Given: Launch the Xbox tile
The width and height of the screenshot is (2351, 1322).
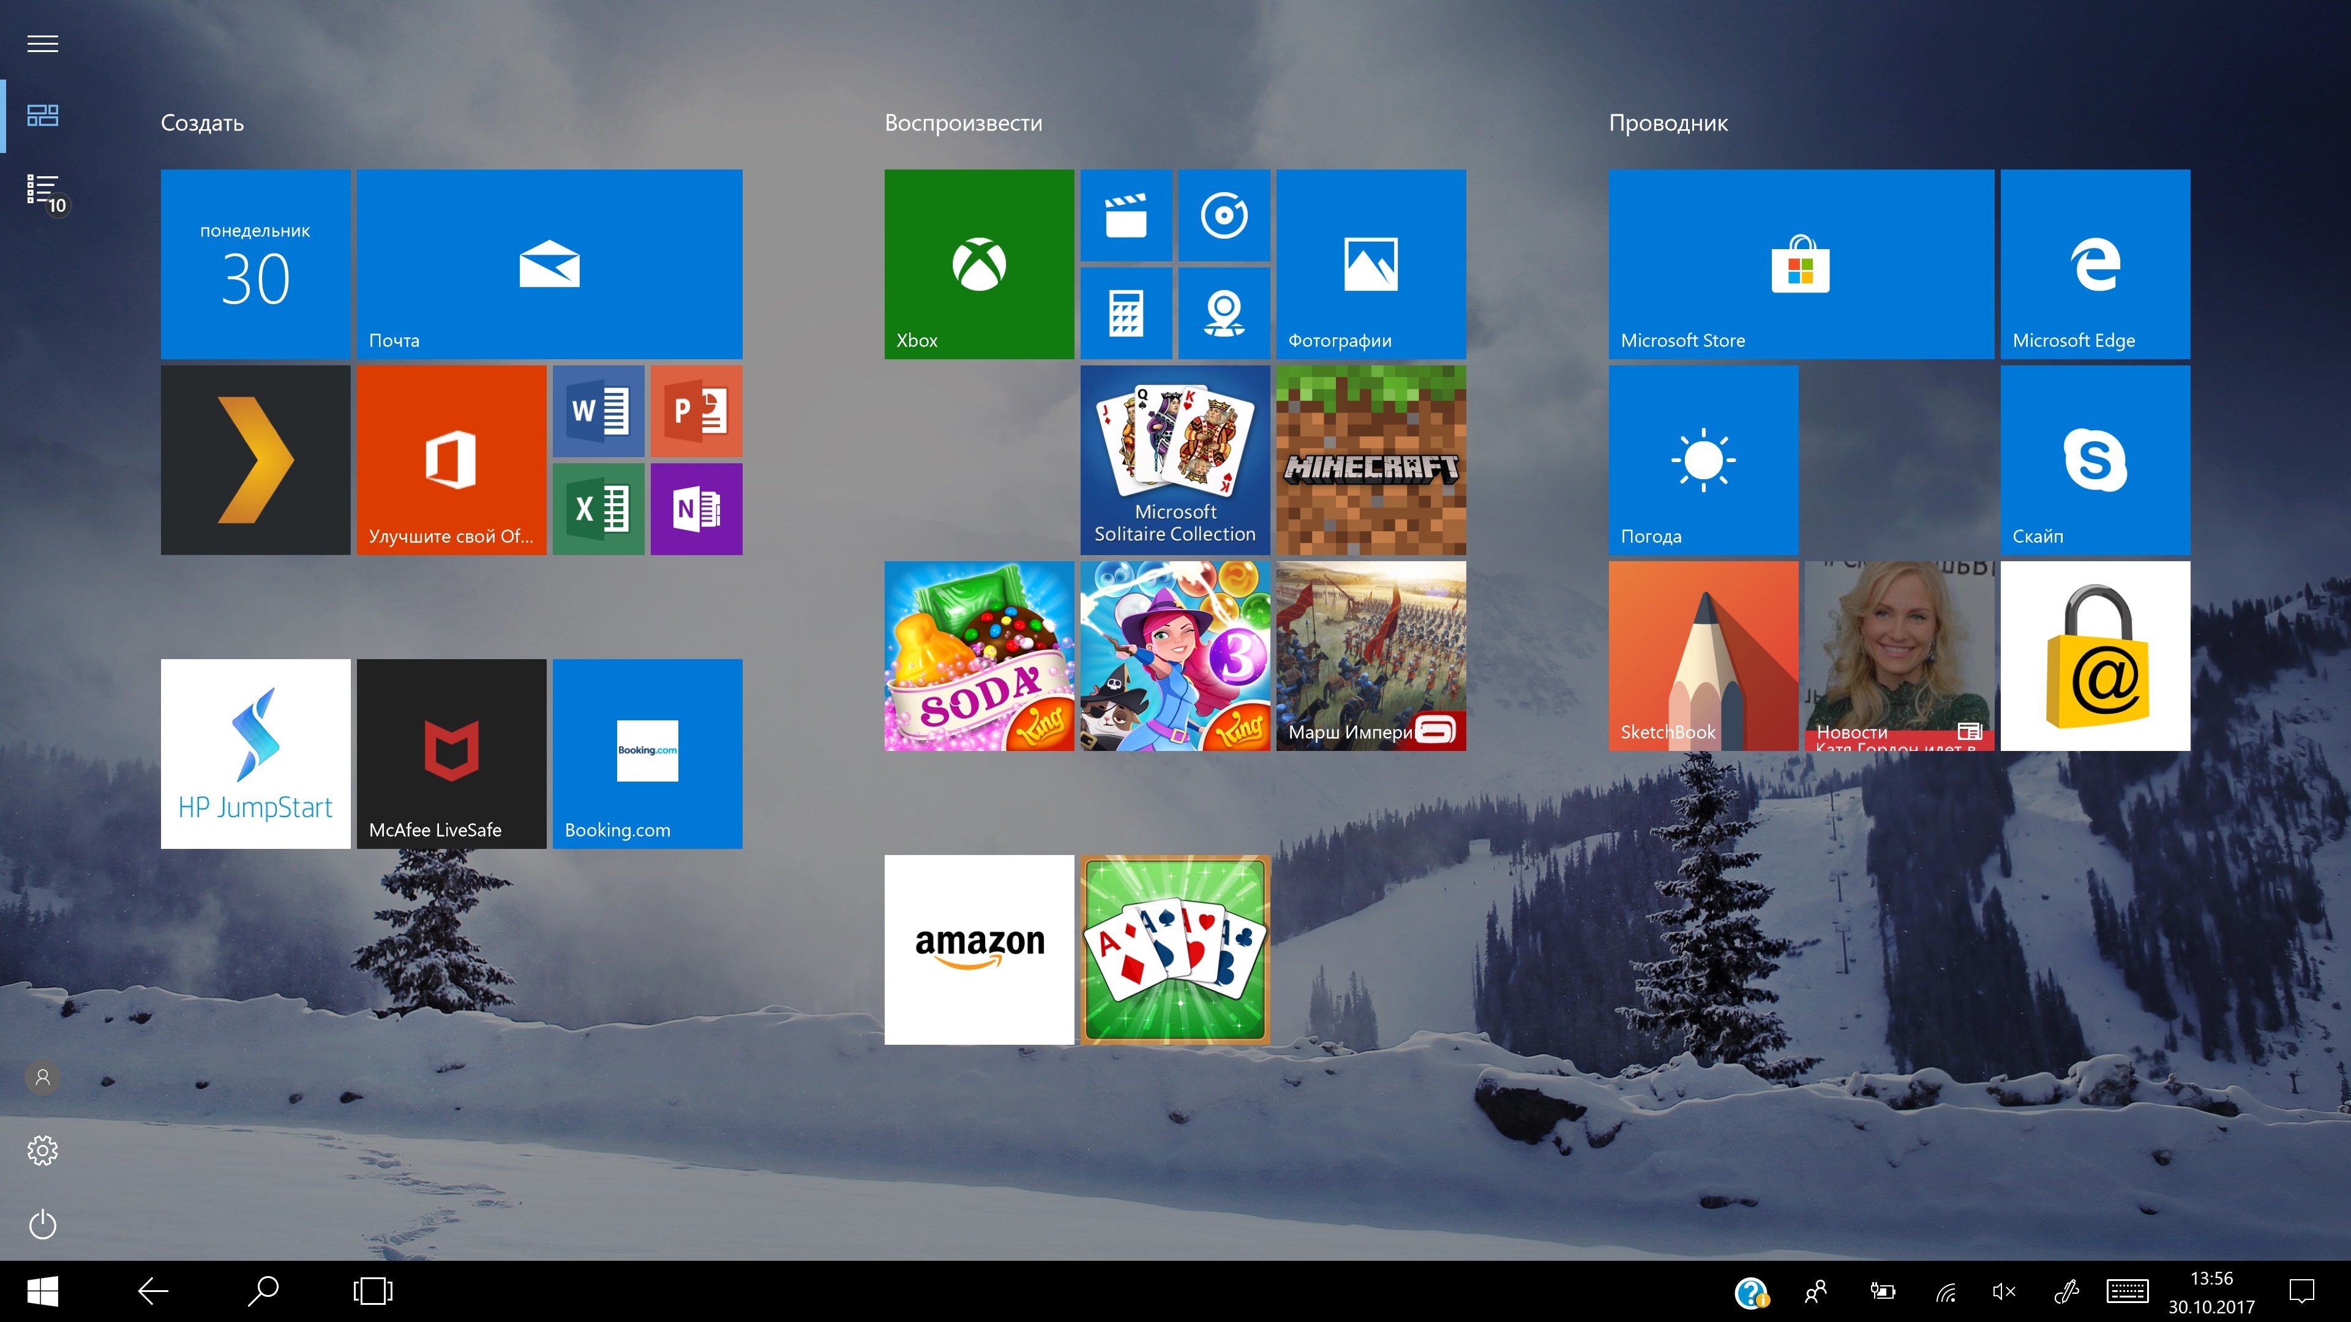Looking at the screenshot, I should click(x=980, y=264).
